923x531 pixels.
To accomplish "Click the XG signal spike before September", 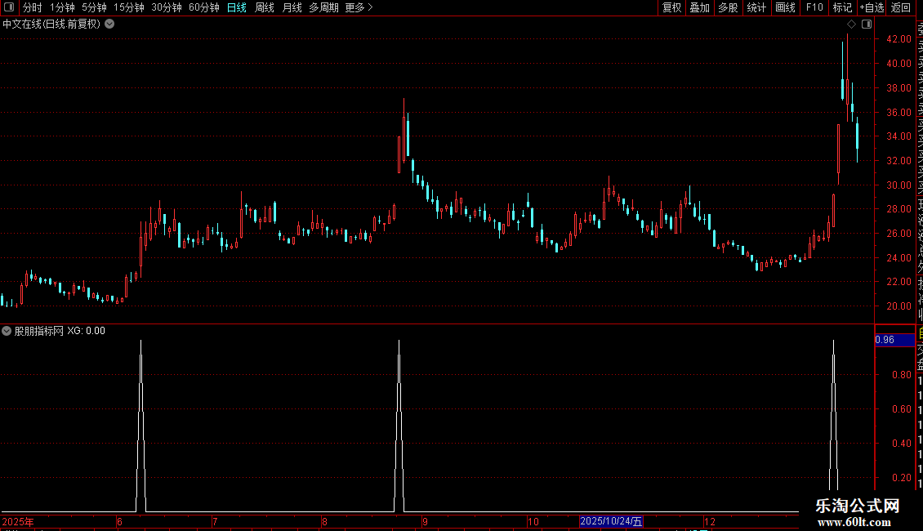I will pyautogui.click(x=399, y=426).
